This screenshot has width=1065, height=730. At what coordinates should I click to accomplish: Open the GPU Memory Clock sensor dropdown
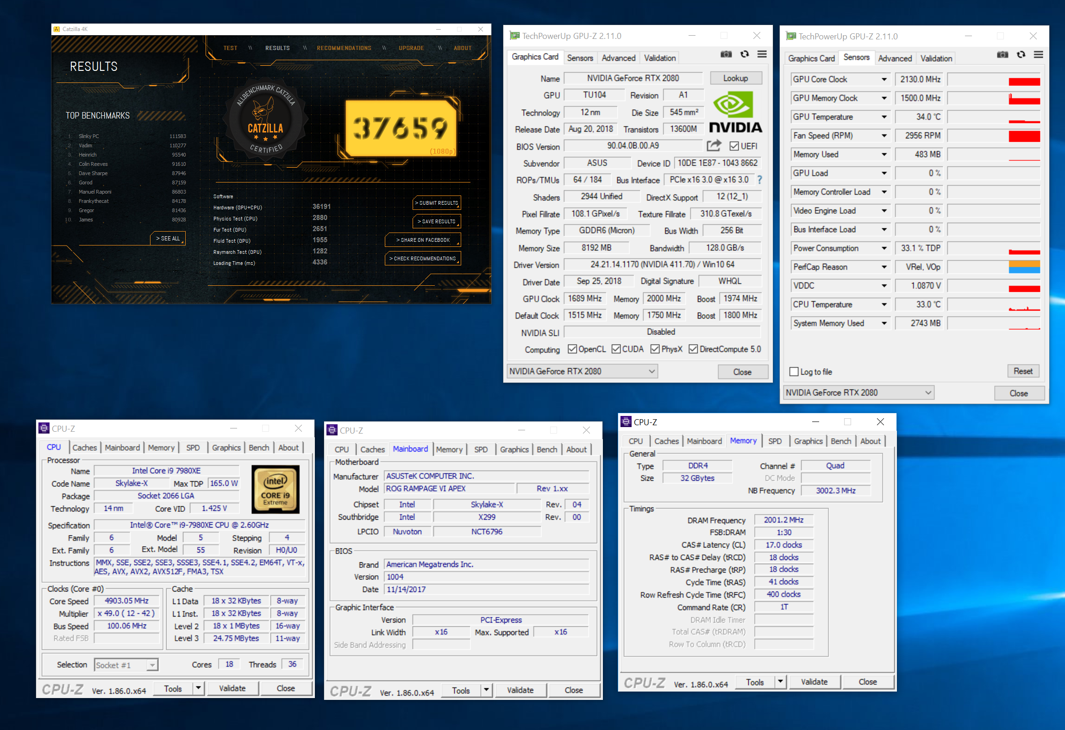tap(884, 98)
